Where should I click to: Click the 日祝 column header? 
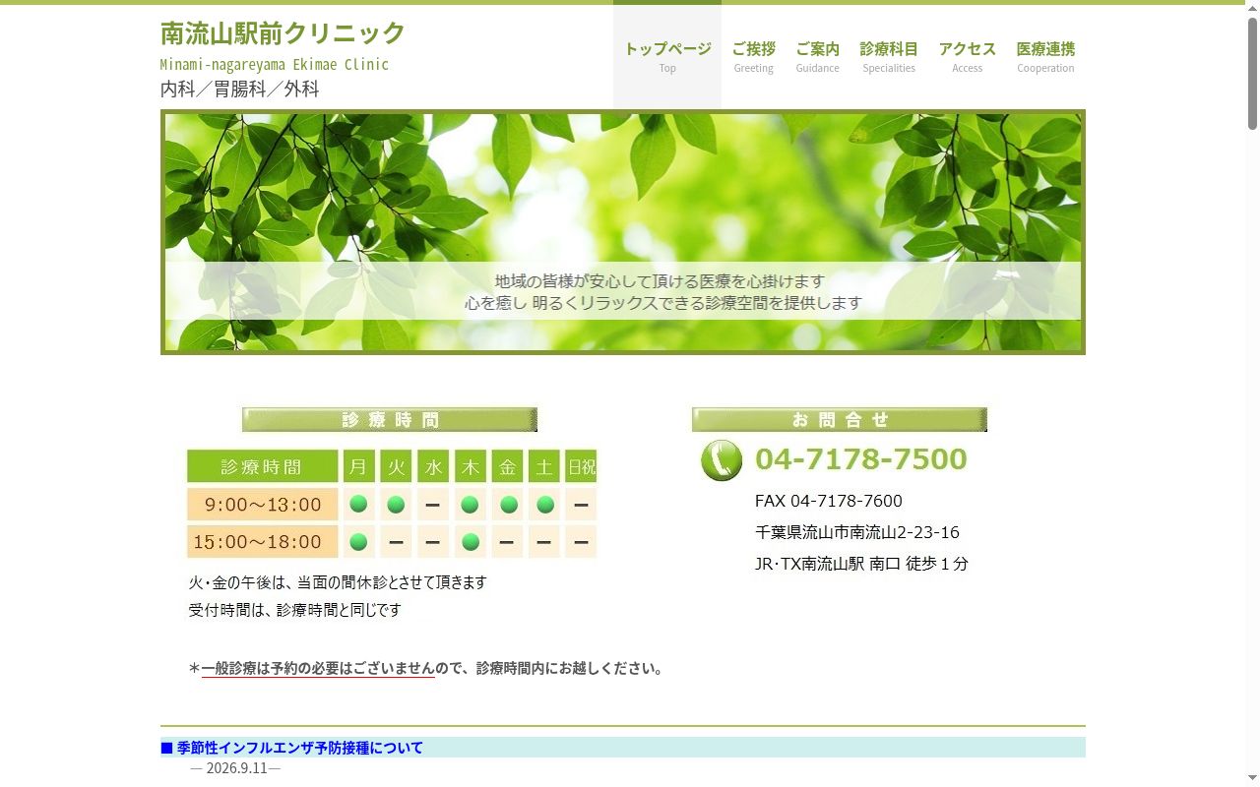[x=581, y=466]
